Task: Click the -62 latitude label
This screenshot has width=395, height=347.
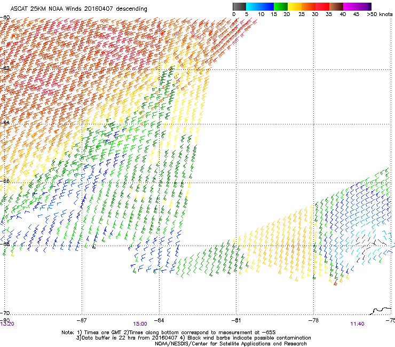Action: pyautogui.click(x=5, y=68)
